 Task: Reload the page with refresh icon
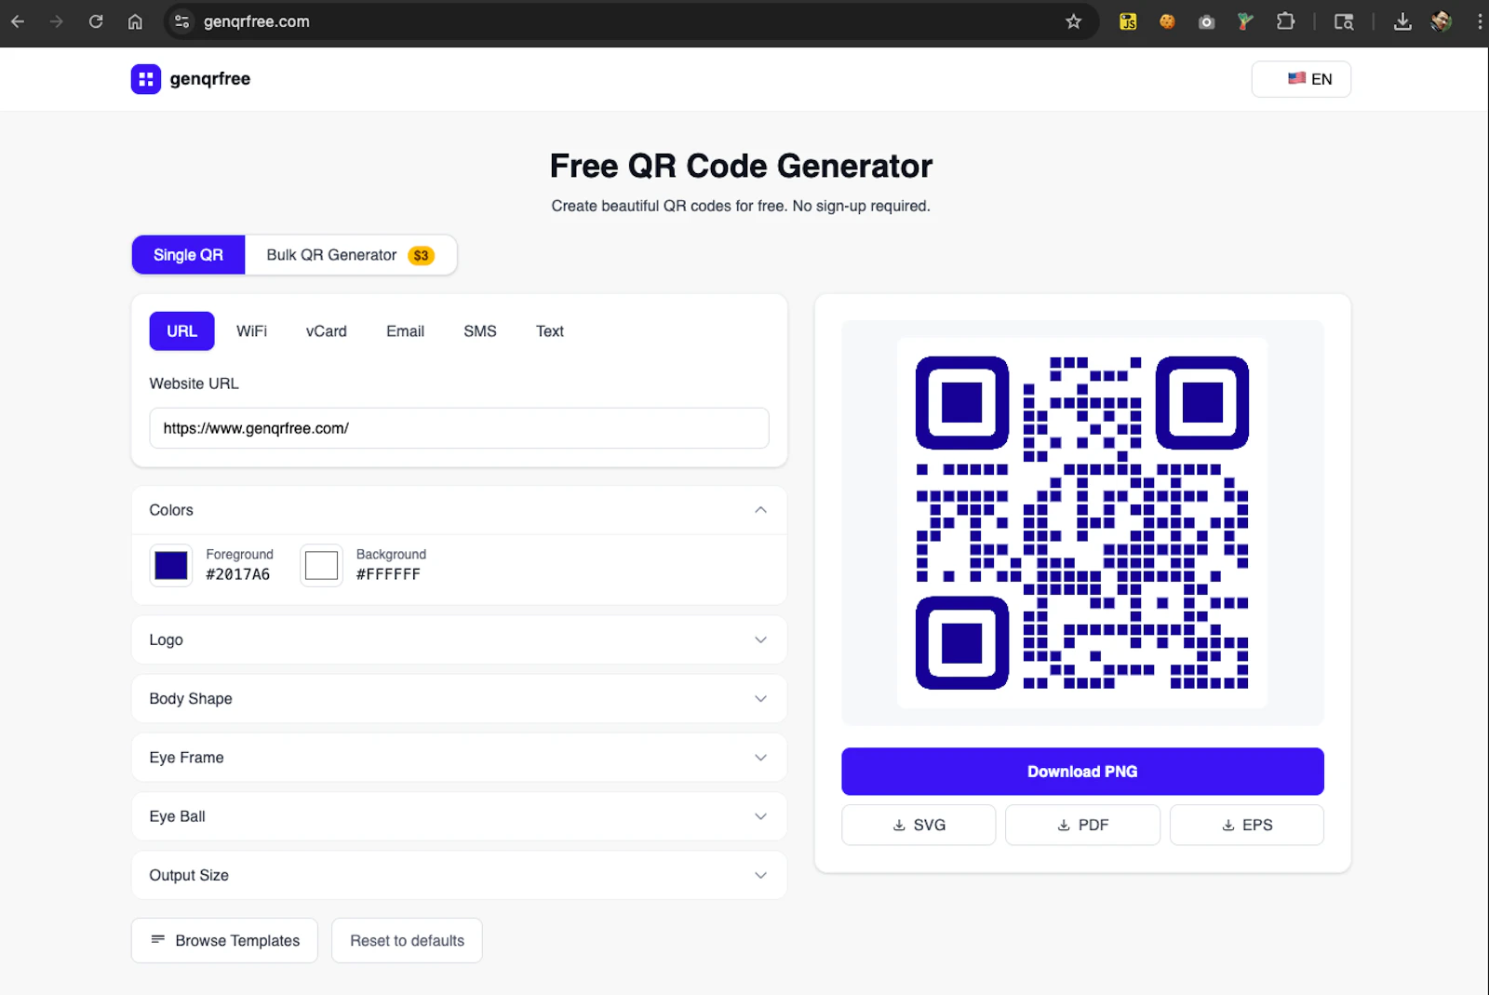[x=96, y=21]
